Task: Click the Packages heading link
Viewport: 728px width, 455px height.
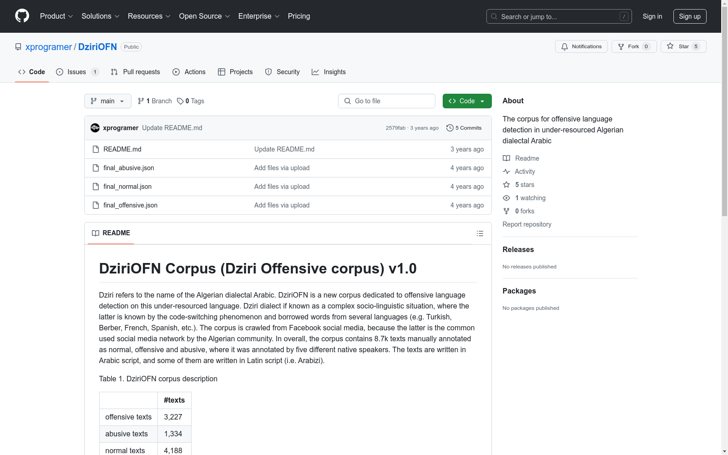Action: (519, 291)
